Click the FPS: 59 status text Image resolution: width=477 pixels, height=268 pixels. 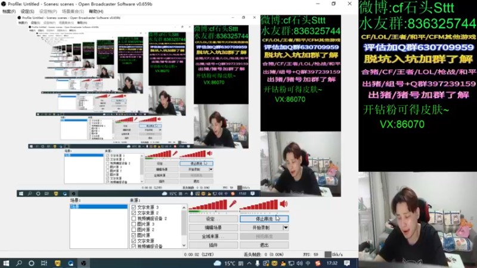coord(311,254)
